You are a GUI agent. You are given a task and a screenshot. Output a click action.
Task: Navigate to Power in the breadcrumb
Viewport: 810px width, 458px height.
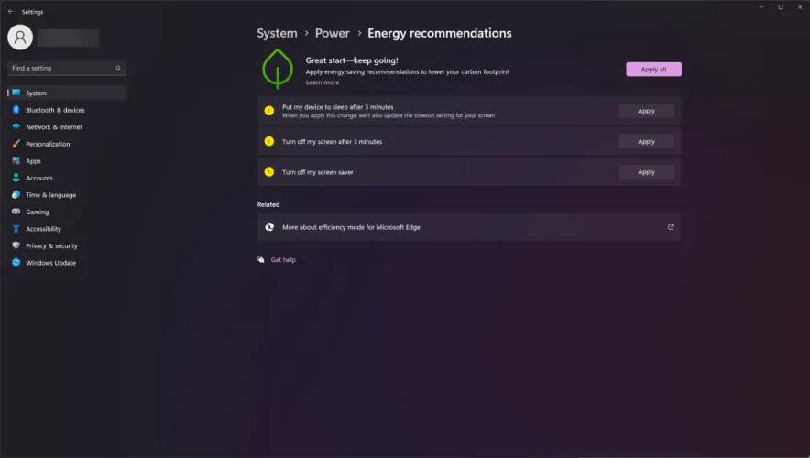tap(333, 33)
